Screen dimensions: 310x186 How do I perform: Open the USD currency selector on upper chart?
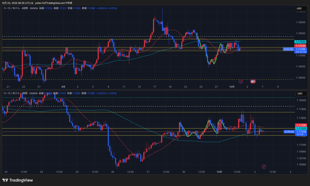(x=300, y=9)
